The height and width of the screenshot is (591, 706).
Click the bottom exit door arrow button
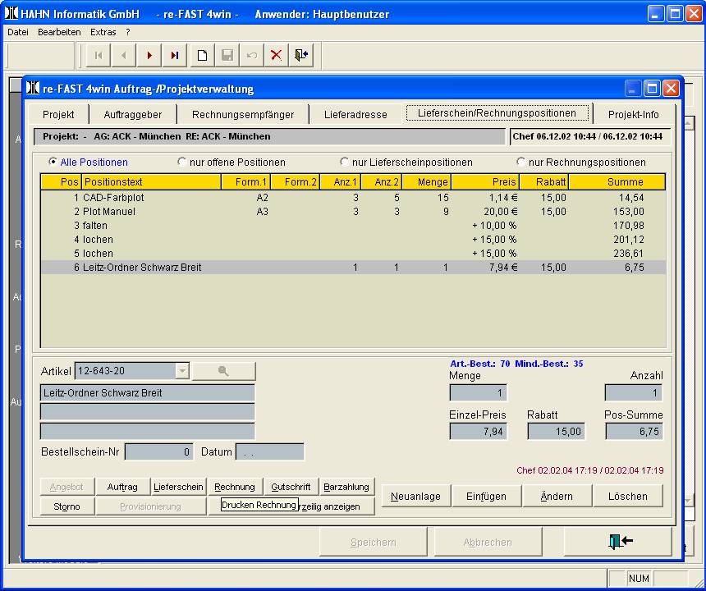click(x=617, y=542)
